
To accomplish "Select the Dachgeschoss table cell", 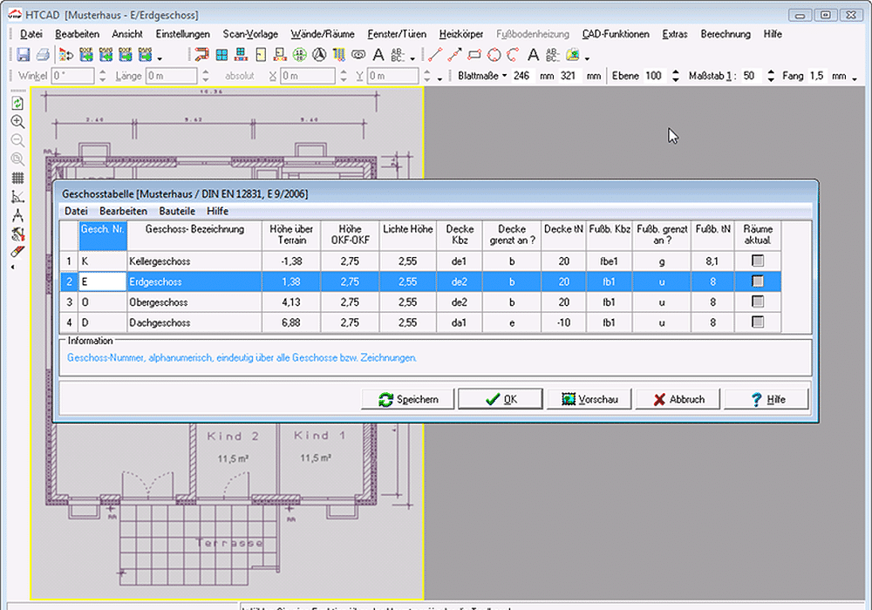I will [x=194, y=322].
